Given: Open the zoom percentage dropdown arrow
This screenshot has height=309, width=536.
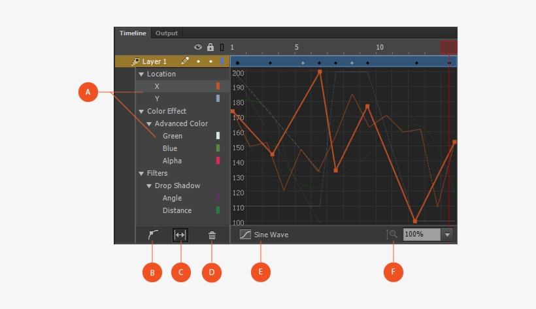Looking at the screenshot, I should [447, 235].
